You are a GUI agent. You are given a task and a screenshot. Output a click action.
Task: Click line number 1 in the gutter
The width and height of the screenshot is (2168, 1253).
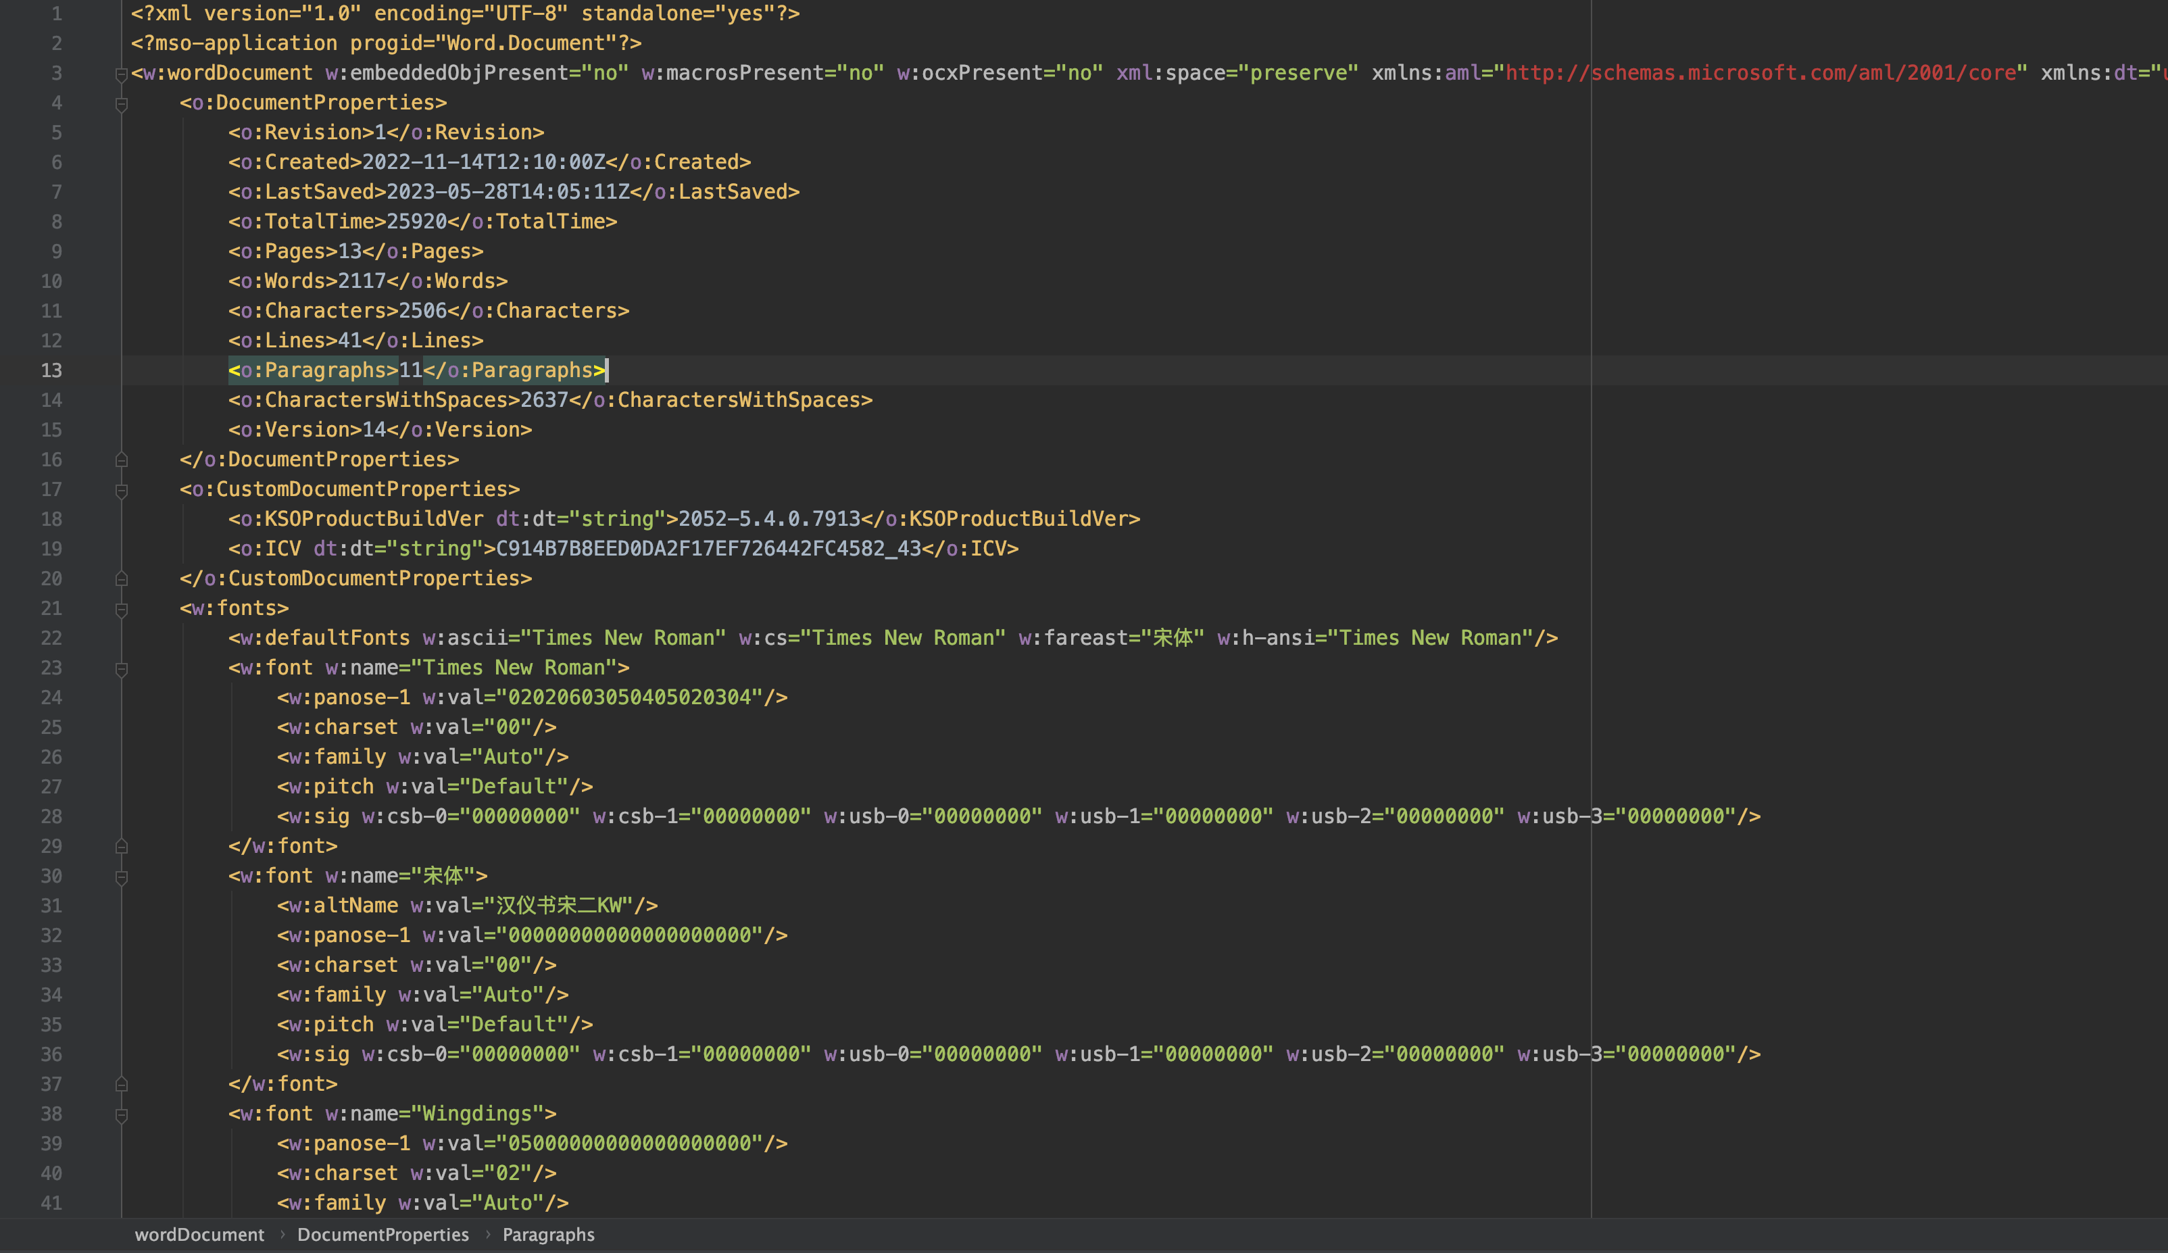(x=57, y=14)
